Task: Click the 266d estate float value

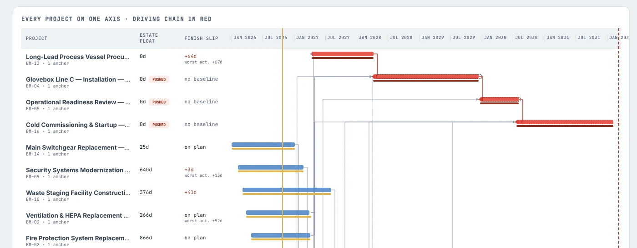Action: click(146, 215)
